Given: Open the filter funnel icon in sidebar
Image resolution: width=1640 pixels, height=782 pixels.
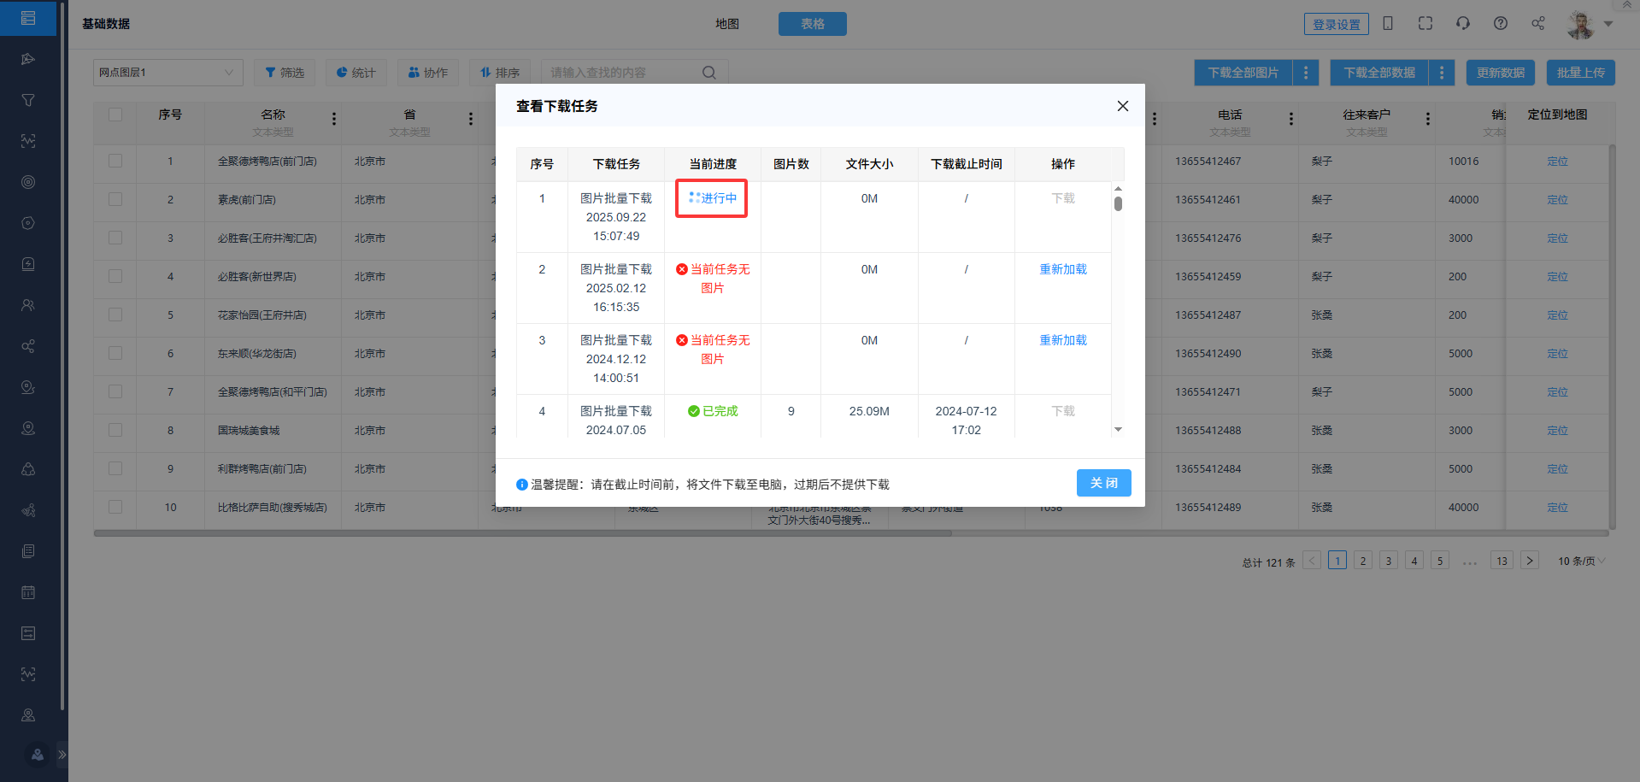Looking at the screenshot, I should (x=28, y=100).
